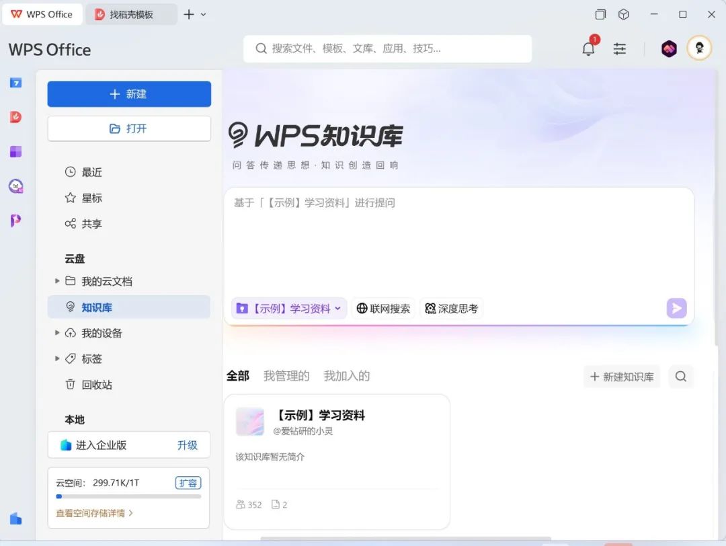Open the user avatar profile
The height and width of the screenshot is (546, 726).
pyautogui.click(x=699, y=48)
